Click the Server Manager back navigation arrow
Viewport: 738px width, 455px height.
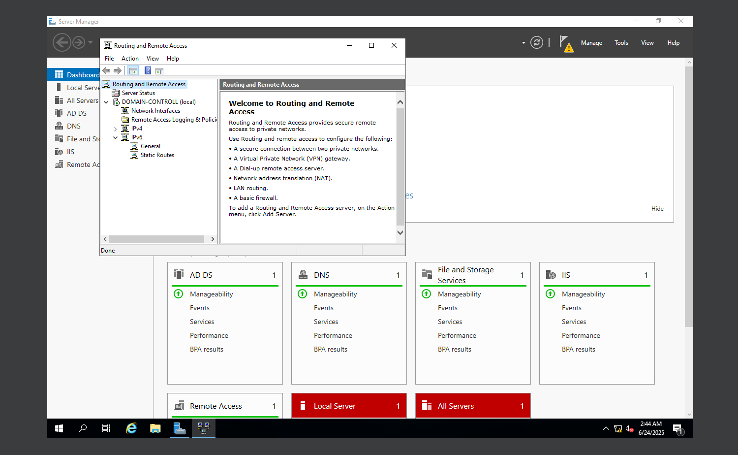[x=62, y=42]
